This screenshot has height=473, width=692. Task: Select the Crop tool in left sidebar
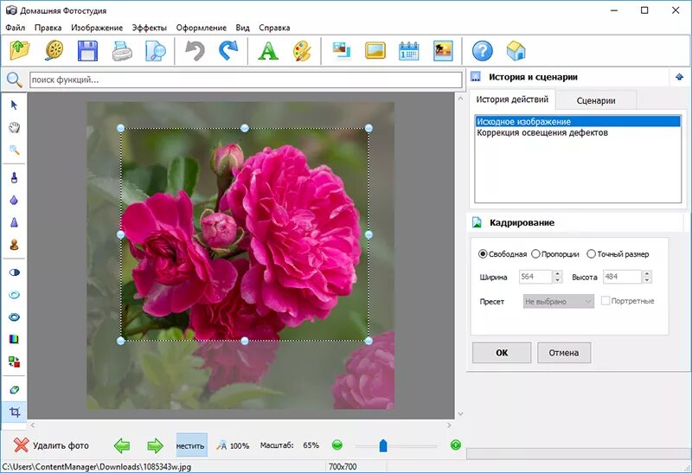coord(15,412)
